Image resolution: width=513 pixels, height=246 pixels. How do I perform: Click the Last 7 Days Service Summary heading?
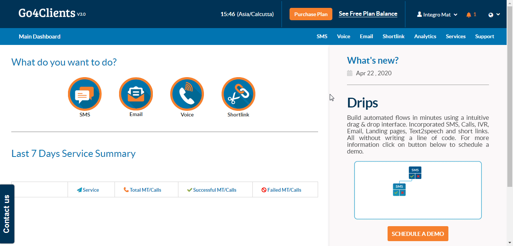pyautogui.click(x=74, y=154)
